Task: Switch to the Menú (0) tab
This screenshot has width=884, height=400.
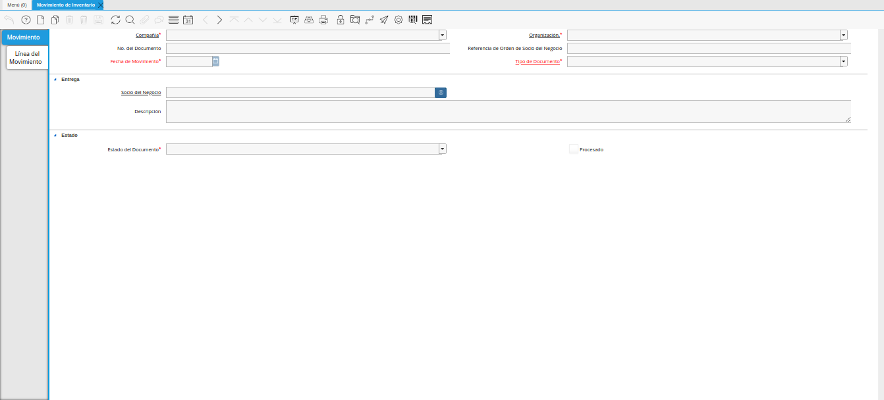Action: pyautogui.click(x=16, y=5)
